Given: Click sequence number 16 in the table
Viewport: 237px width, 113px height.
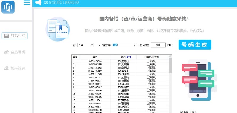Looking at the screenshot, I should point(74,110).
